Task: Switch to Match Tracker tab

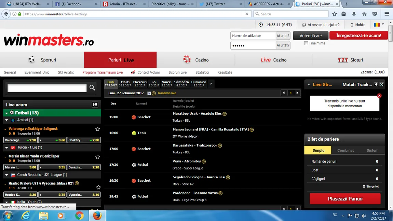Action: 357,85
